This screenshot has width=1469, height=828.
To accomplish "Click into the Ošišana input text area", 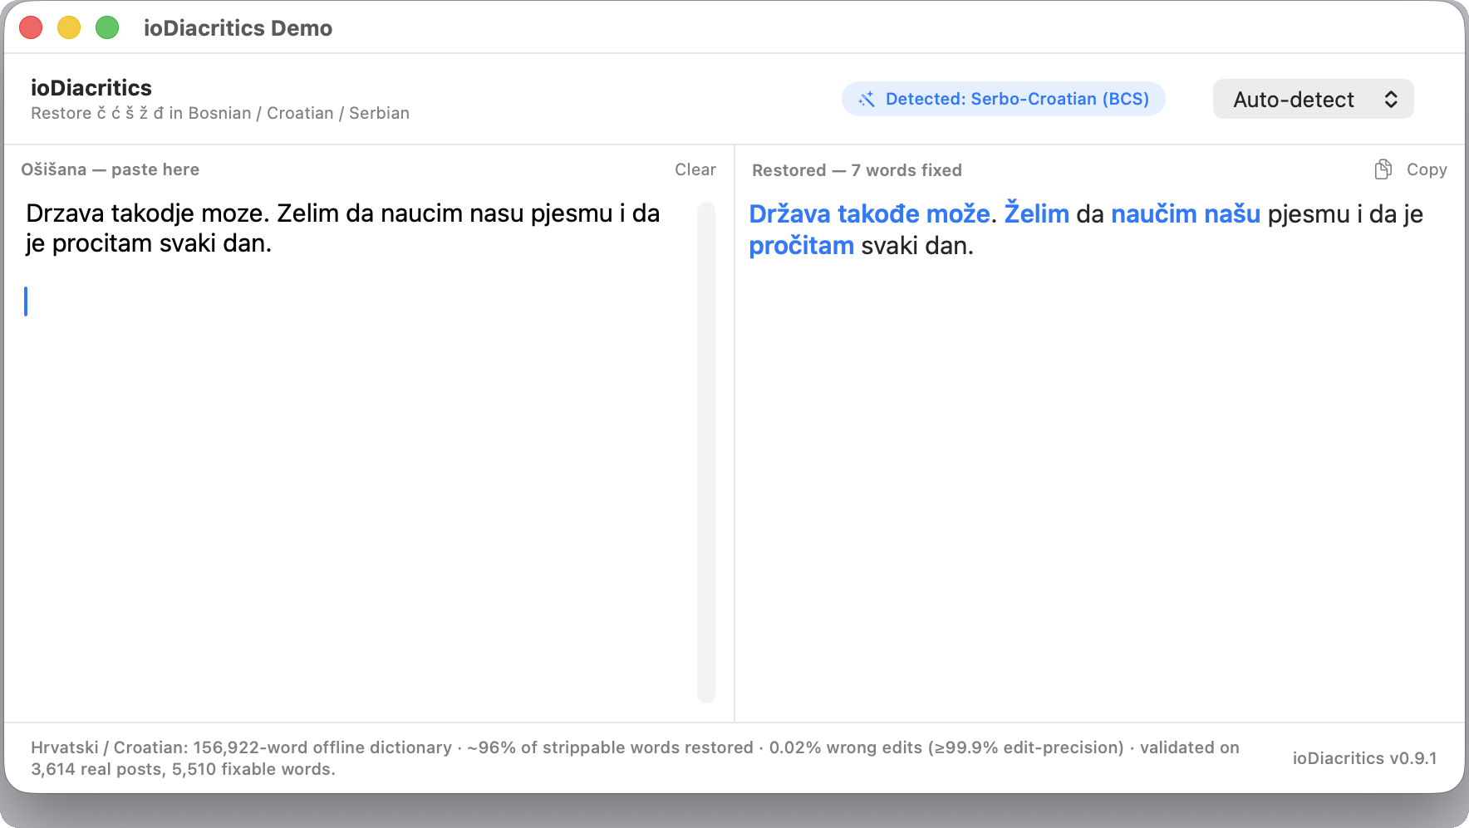I will (x=357, y=453).
